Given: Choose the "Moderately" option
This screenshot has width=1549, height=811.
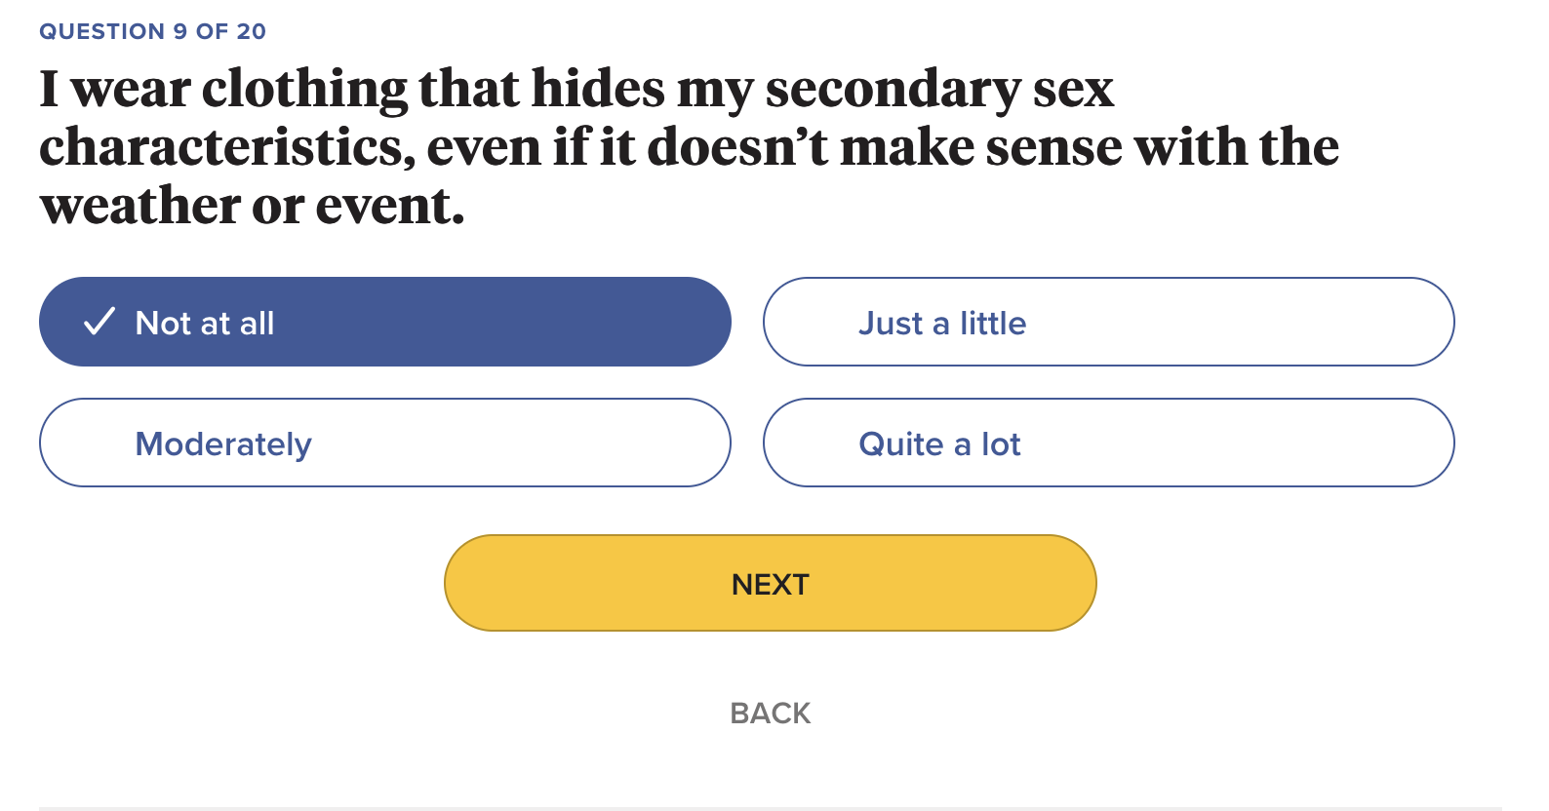Looking at the screenshot, I should (384, 443).
